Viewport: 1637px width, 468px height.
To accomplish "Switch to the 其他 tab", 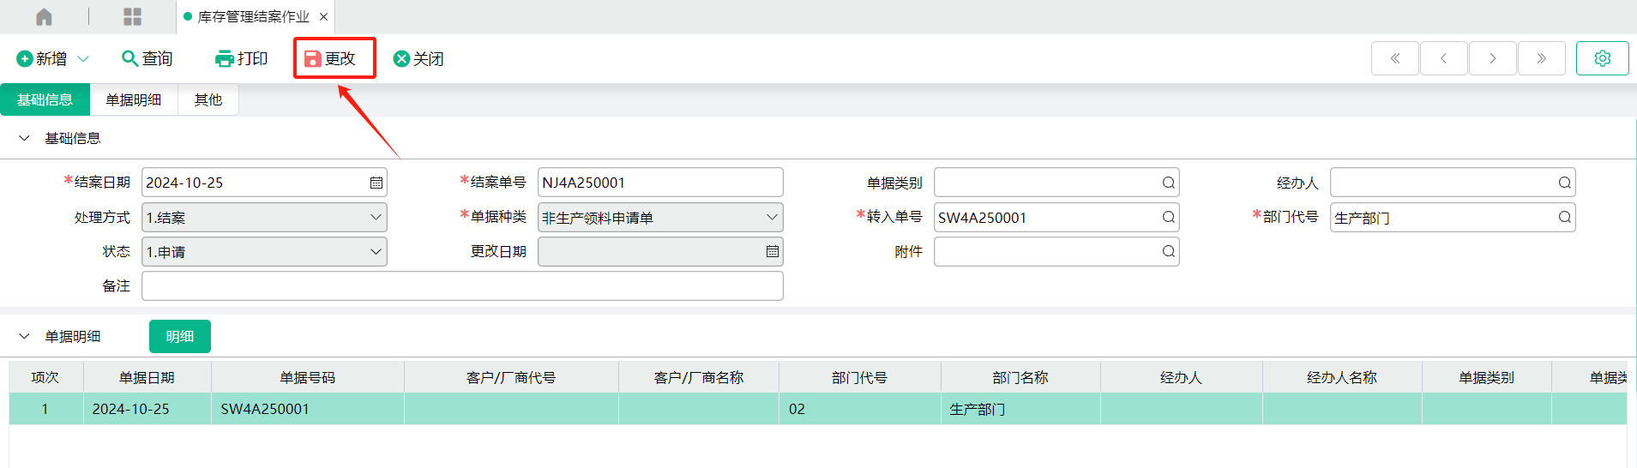I will 208,99.
